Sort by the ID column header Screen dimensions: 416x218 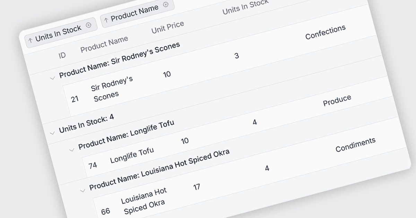(x=62, y=55)
